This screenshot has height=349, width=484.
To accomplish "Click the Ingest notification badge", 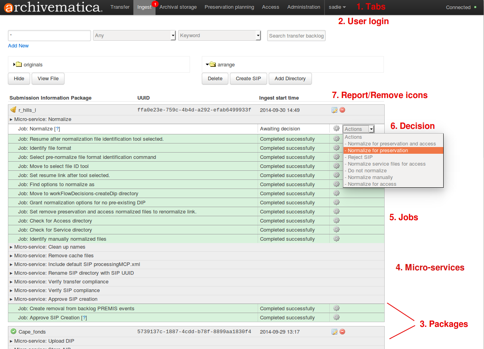I will (x=154, y=4).
